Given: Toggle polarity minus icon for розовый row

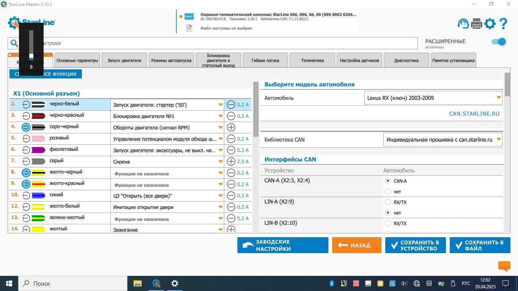Looking at the screenshot, I should 231,139.
